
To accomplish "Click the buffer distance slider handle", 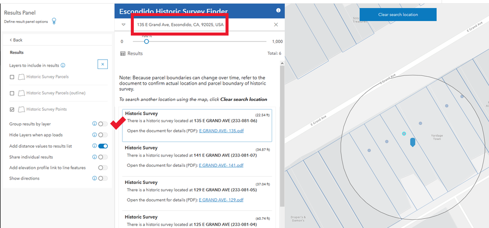I will (147, 42).
